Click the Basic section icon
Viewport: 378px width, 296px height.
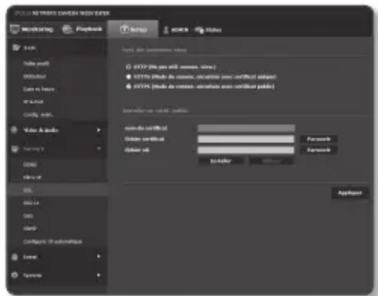click(16, 48)
